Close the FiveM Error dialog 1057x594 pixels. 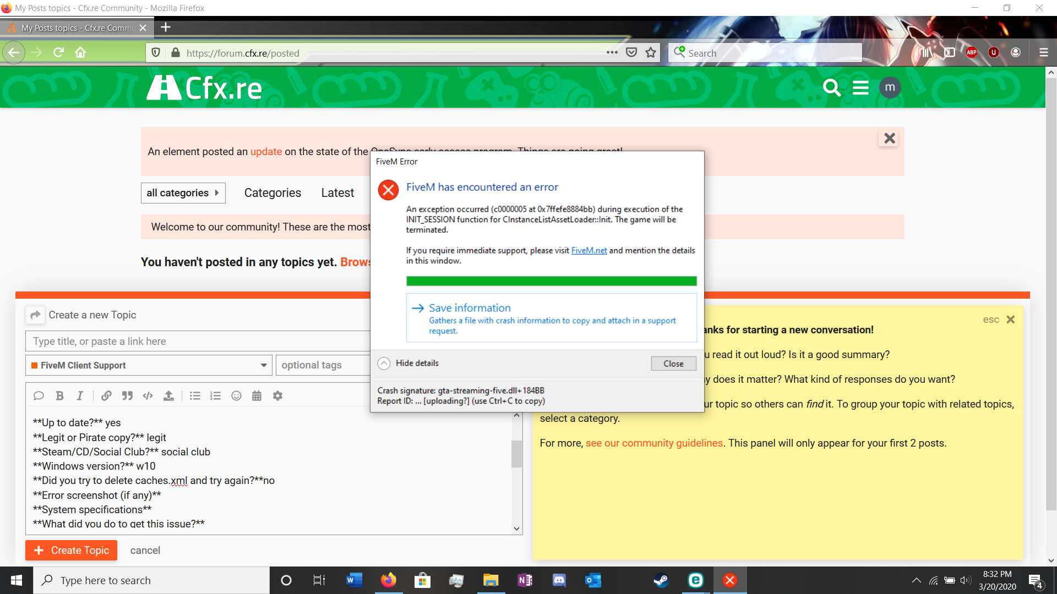pos(673,364)
